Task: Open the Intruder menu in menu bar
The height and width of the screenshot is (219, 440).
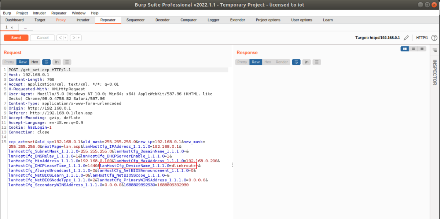Action: click(x=40, y=13)
